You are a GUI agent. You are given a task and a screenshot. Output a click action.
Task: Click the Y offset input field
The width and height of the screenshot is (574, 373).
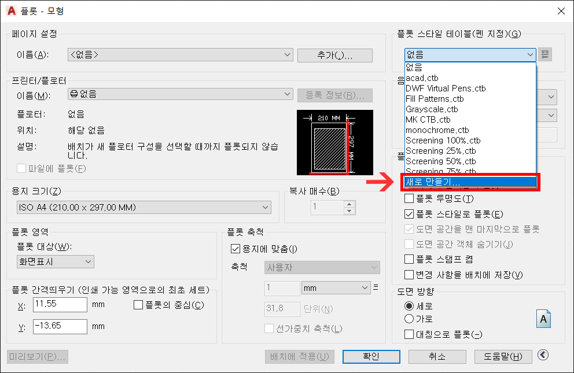(x=60, y=327)
